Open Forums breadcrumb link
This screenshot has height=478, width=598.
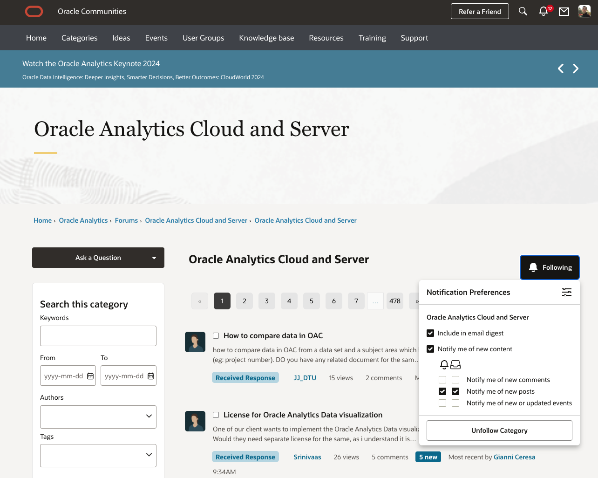[126, 220]
